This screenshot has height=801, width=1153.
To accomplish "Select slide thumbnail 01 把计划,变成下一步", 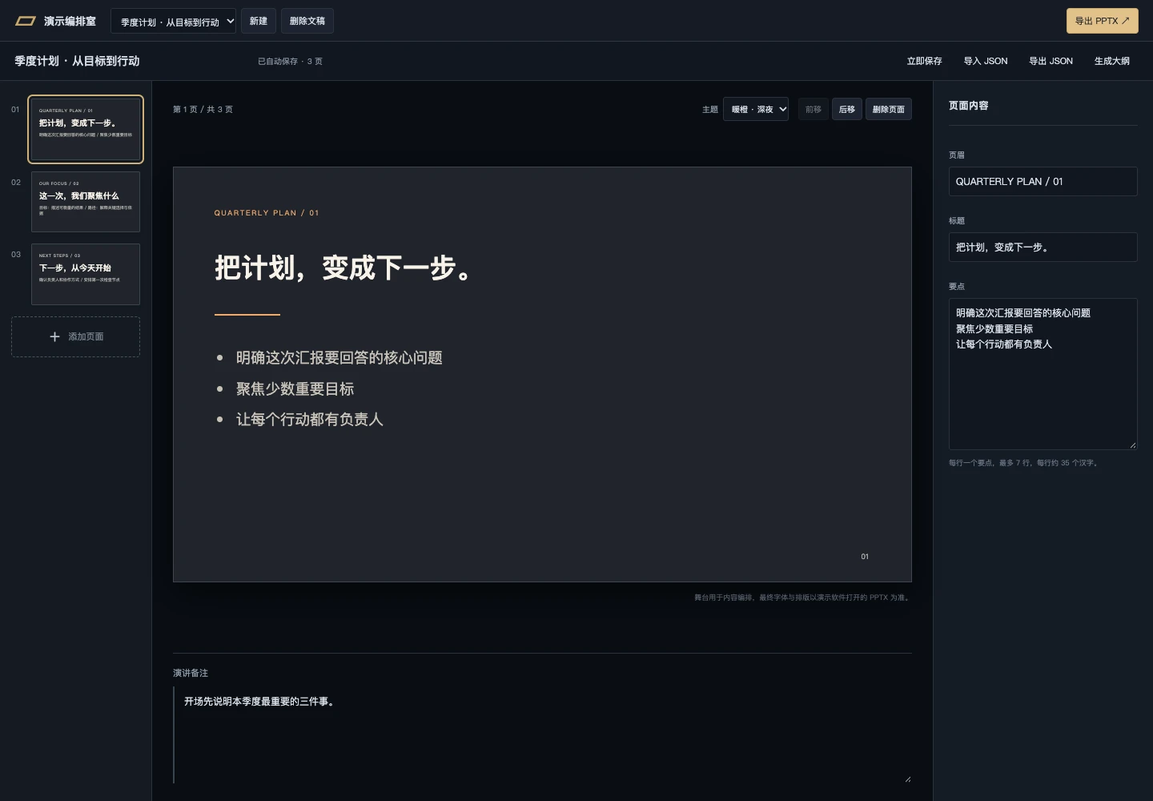I will pos(86,129).
